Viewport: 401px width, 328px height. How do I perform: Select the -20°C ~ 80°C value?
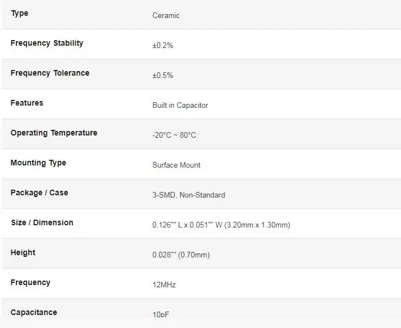174,135
